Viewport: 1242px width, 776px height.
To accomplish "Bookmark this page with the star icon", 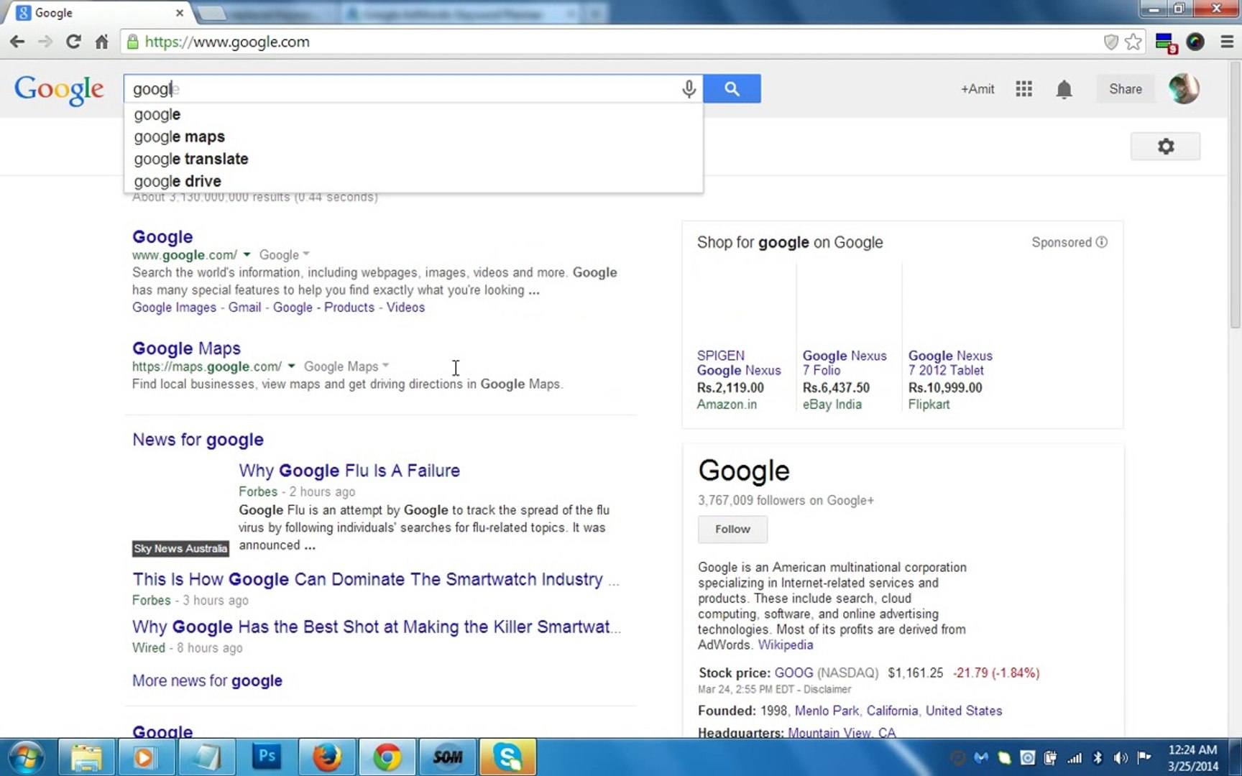I will pos(1133,42).
